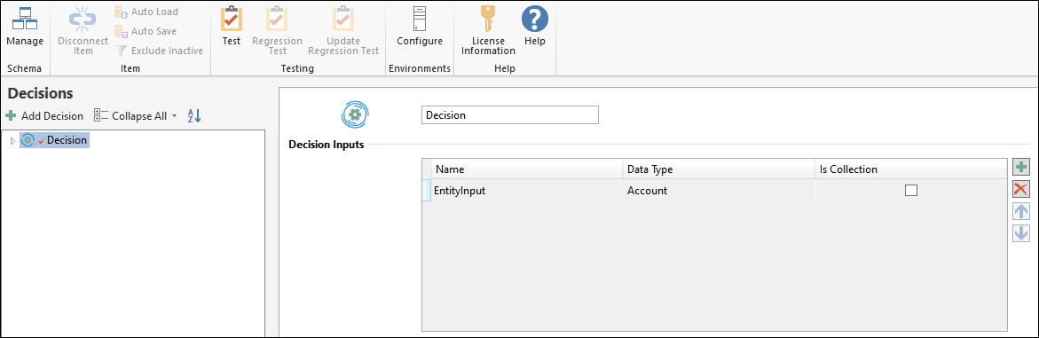The width and height of the screenshot is (1039, 338).
Task: Toggle Auto Save option
Action: [146, 31]
